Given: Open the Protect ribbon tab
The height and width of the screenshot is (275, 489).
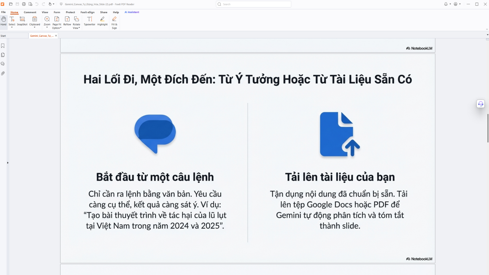Looking at the screenshot, I should [x=70, y=12].
